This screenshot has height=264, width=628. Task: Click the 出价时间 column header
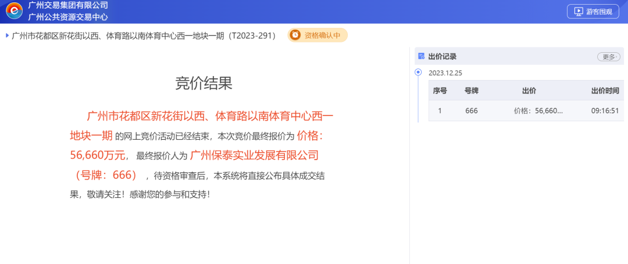pyautogui.click(x=605, y=91)
